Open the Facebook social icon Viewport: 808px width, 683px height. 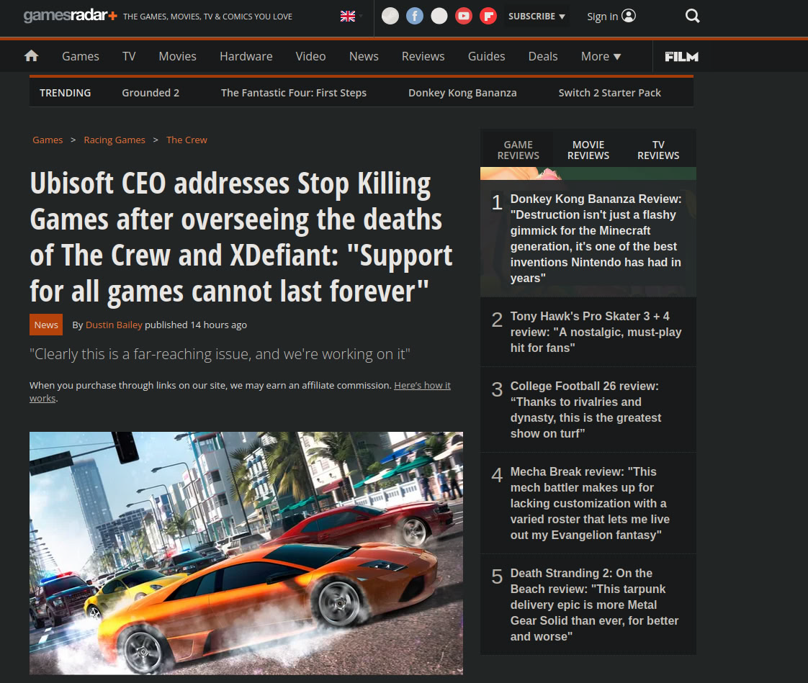[415, 16]
